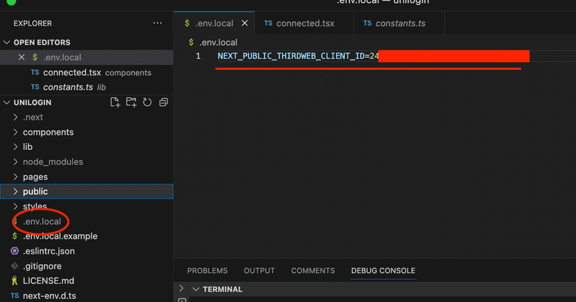Image resolution: width=576 pixels, height=302 pixels.
Task: Open the LICENSE.md file
Action: pos(86,280)
